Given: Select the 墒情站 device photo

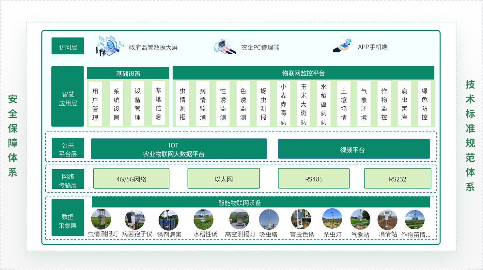Looking at the screenshot, I should tap(387, 220).
